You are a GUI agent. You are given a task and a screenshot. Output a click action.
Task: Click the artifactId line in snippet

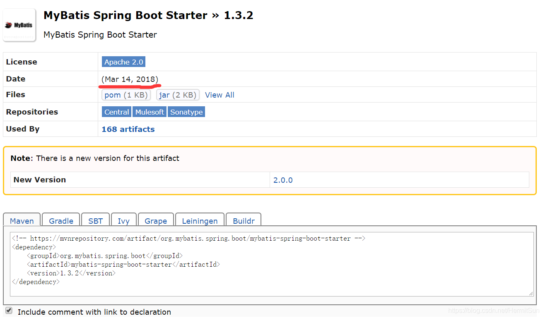(x=123, y=265)
